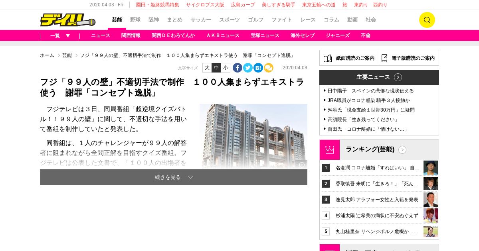Open 美しすぎる騎手 top link
This screenshot has height=251, width=479.
pos(279,5)
